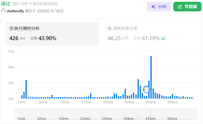Click the pencil icon on 写题解 button
Image resolution: width=203 pixels, height=124 pixels.
[180, 7]
